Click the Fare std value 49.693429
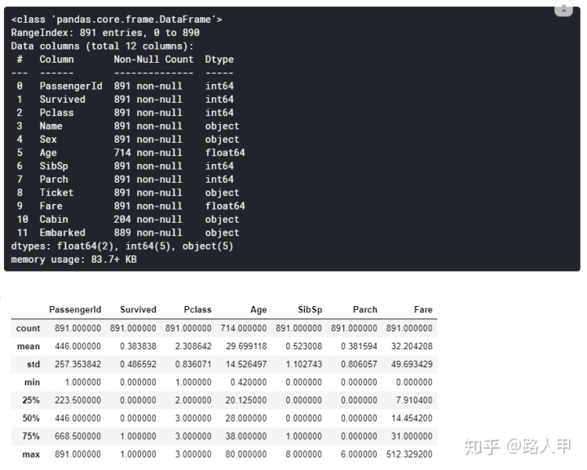The width and height of the screenshot is (587, 470). (x=412, y=364)
